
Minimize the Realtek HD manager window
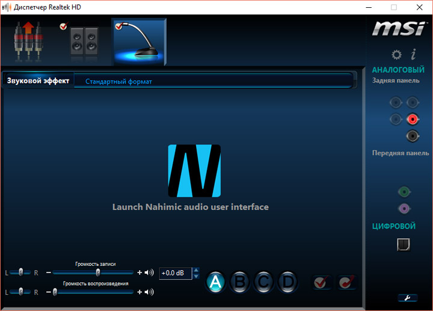click(369, 7)
